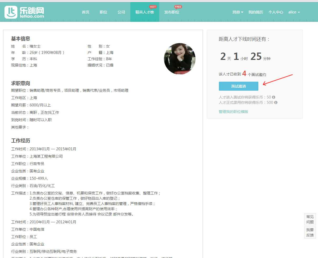
Task: Click 企业规模：150-499人 text
Action: [29, 178]
